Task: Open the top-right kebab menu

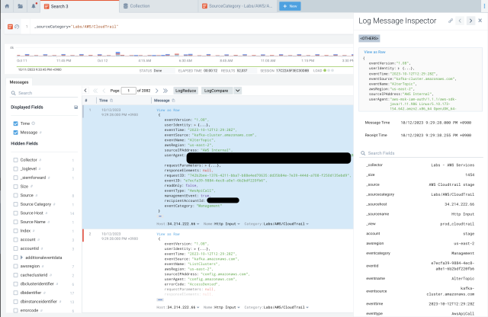Action: [x=484, y=6]
